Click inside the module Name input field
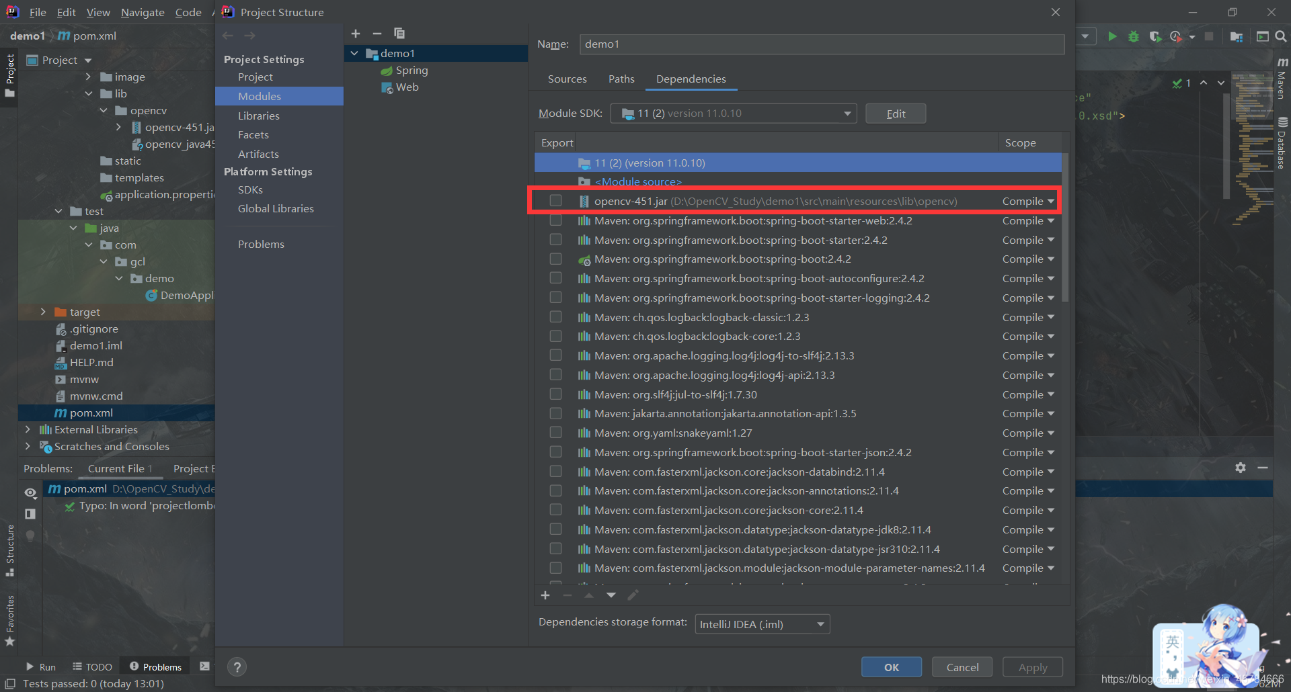Viewport: 1291px width, 692px height. point(740,44)
